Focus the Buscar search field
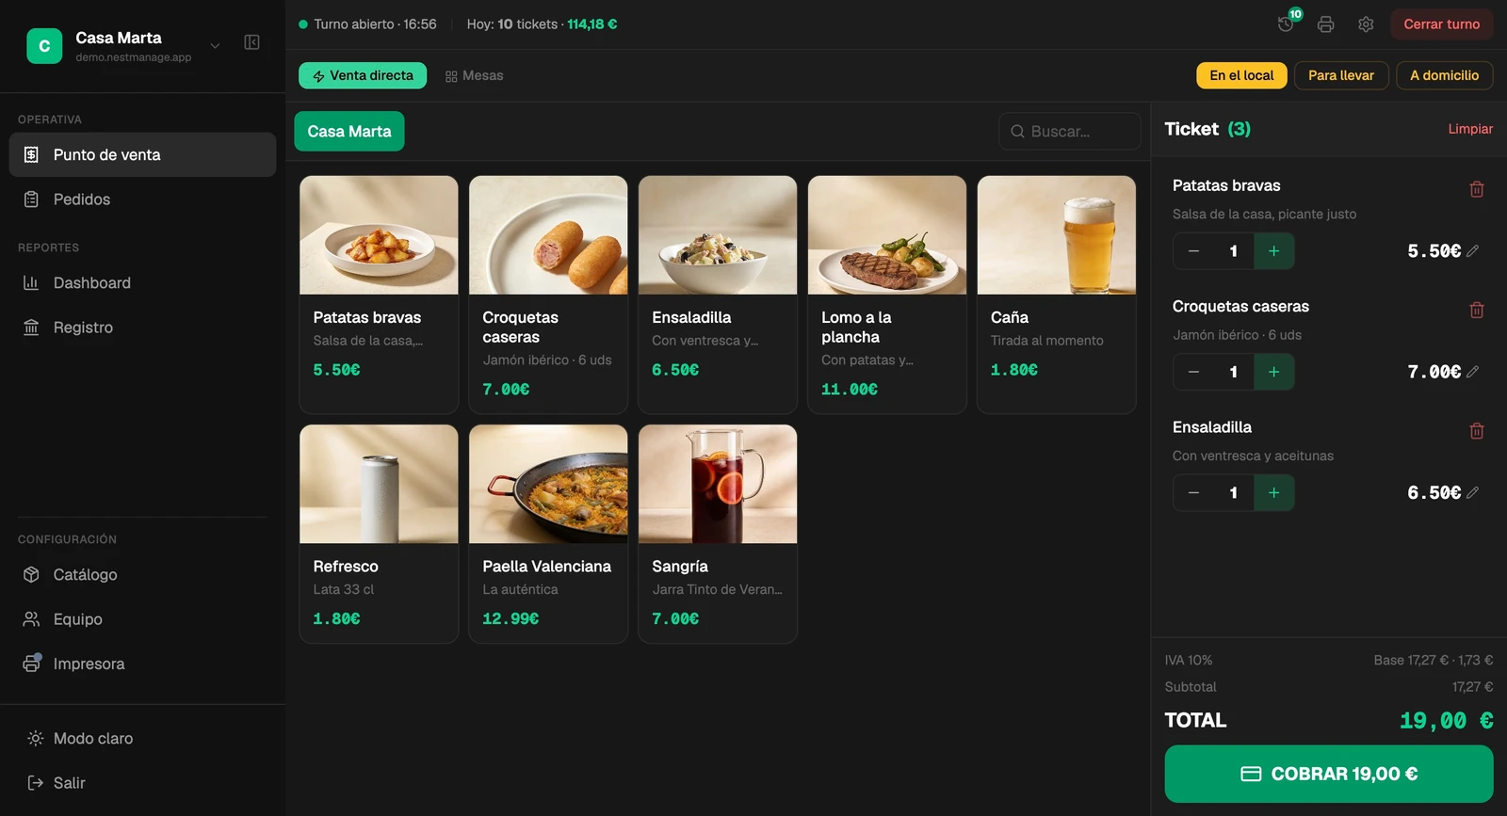This screenshot has width=1507, height=816. (x=1070, y=132)
